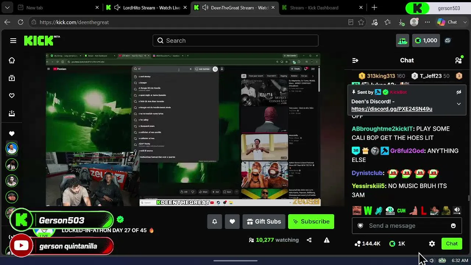The image size is (471, 265).
Task: Click the Kick search box
Action: tap(235, 40)
